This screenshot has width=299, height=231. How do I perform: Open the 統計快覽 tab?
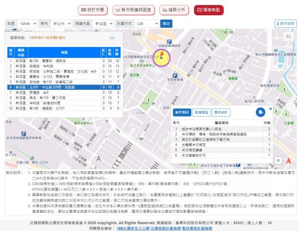pos(92,10)
